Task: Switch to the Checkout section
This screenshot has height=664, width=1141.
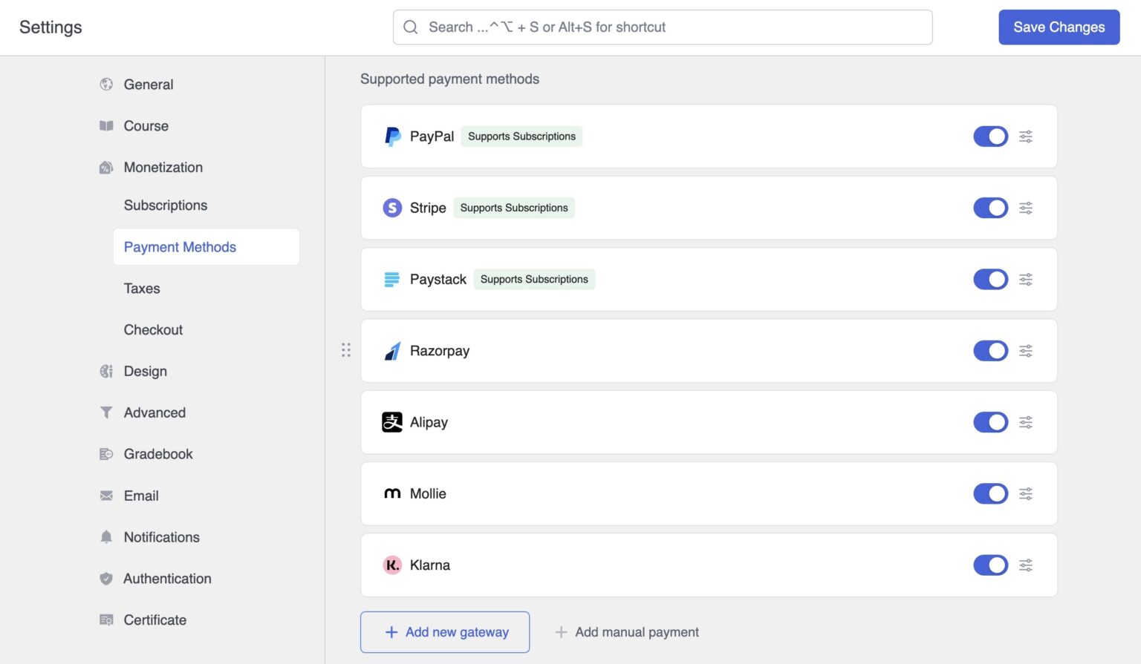Action: click(x=153, y=329)
